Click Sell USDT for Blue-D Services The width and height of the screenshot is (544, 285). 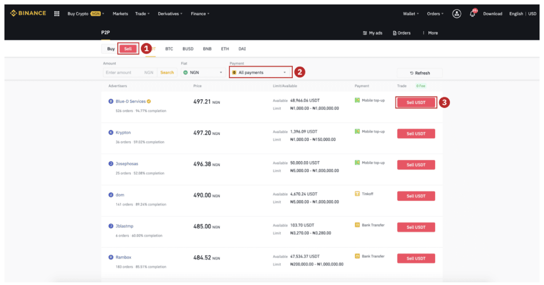pyautogui.click(x=416, y=103)
